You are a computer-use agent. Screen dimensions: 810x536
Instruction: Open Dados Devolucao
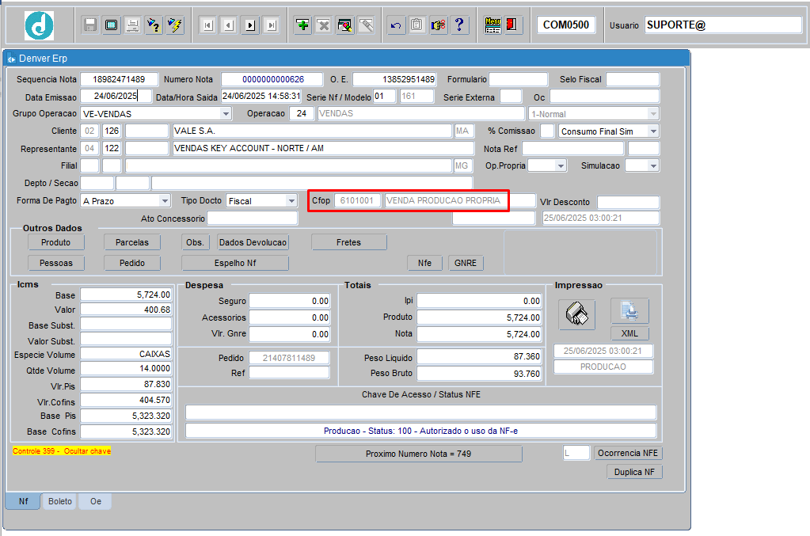click(253, 241)
